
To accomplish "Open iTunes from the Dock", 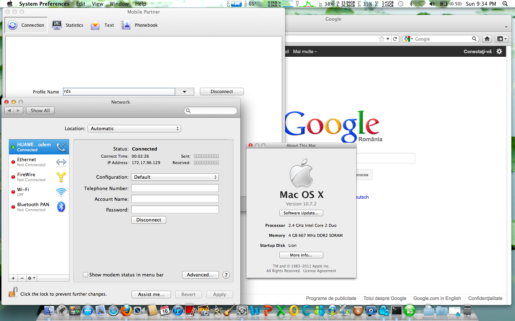I will pyautogui.click(x=178, y=310).
